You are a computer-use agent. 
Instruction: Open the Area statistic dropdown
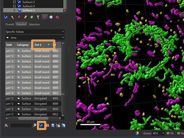point(35,38)
